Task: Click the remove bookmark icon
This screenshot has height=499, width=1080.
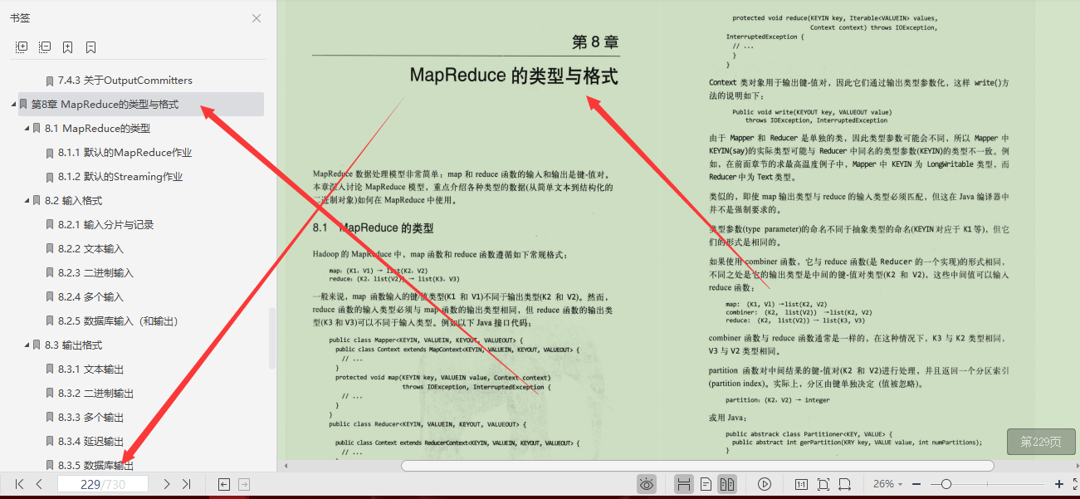Action: pyautogui.click(x=90, y=46)
